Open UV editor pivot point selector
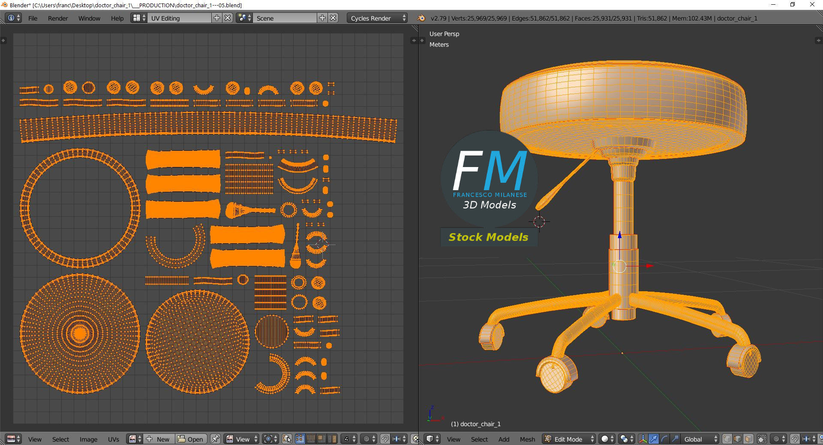 point(270,439)
